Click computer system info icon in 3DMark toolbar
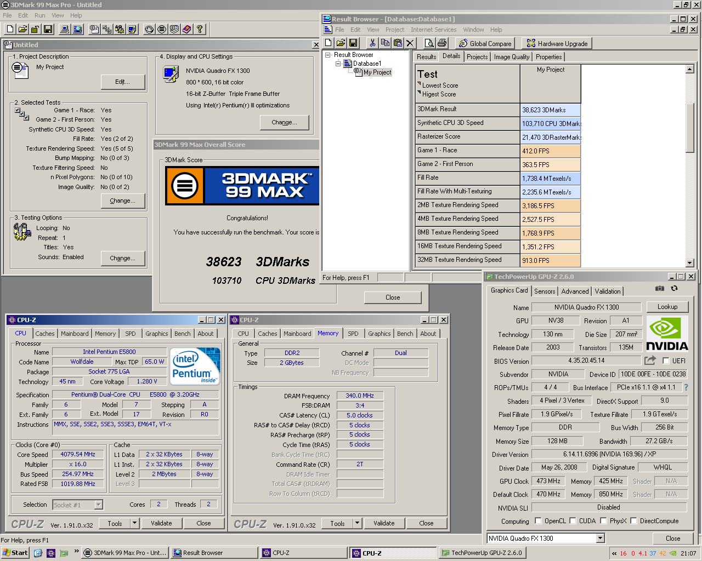This screenshot has height=561, width=702. 65,29
